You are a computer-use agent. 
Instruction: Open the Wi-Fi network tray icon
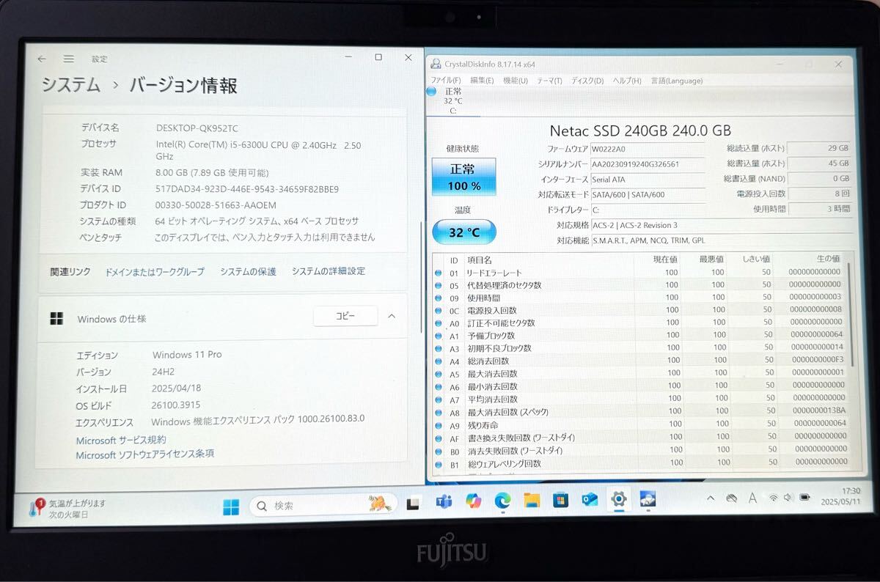(x=773, y=498)
